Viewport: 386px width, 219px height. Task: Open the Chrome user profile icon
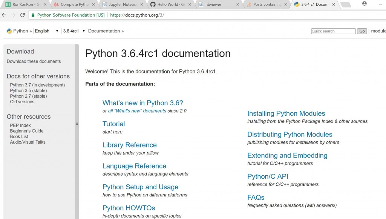click(x=364, y=4)
